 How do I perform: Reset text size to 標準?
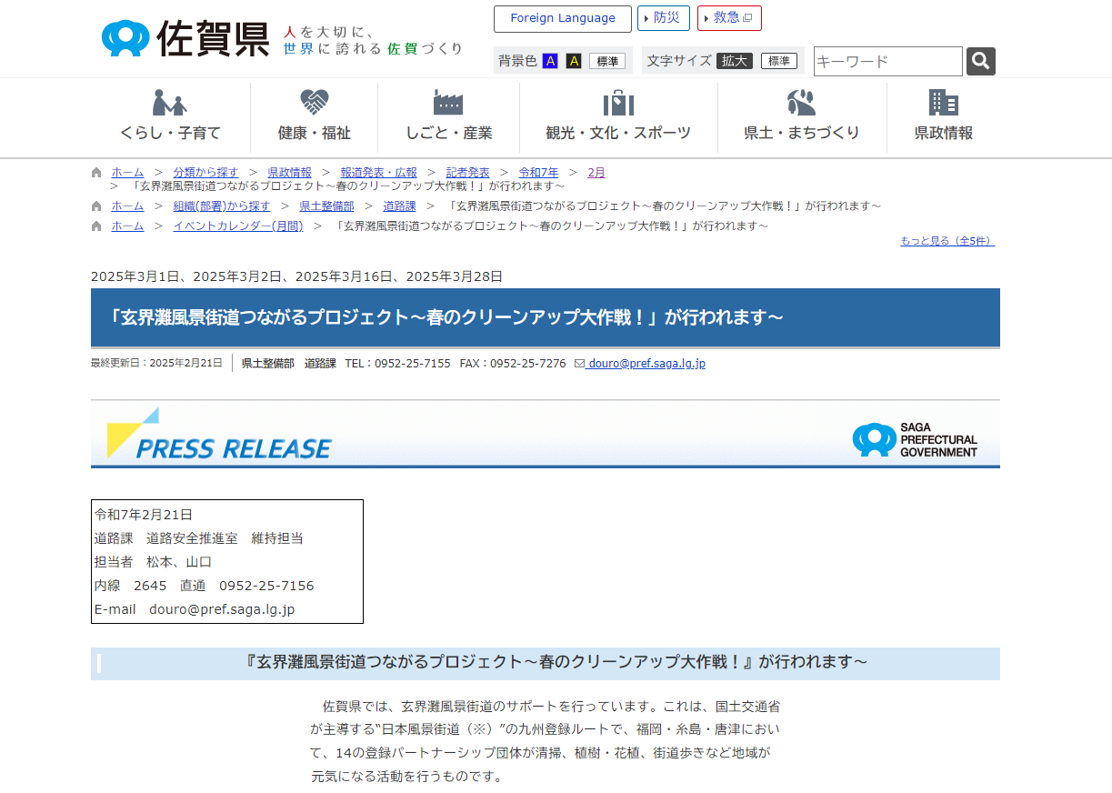(x=778, y=61)
